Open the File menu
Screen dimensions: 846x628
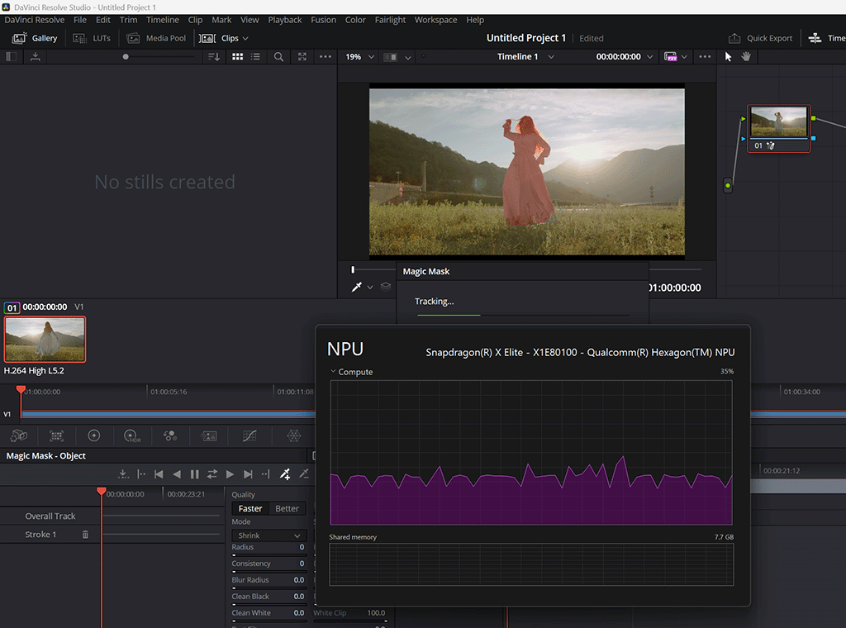click(80, 20)
